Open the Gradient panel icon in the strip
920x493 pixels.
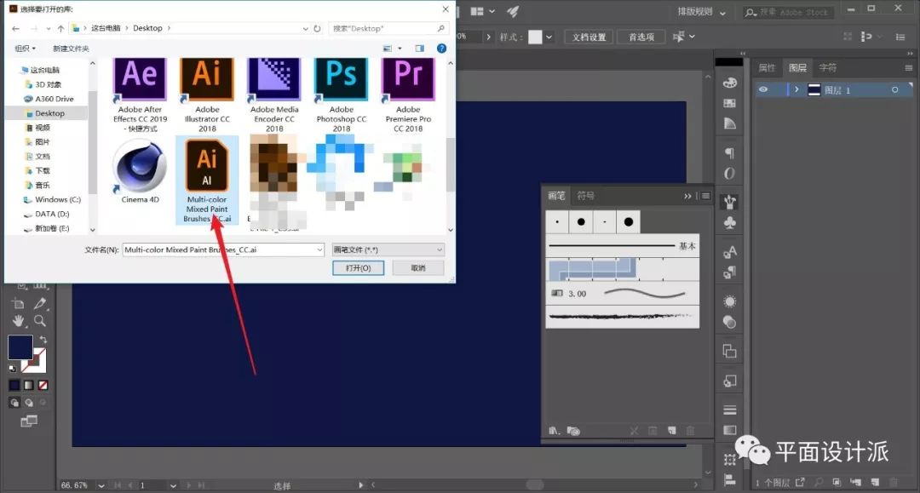730,430
